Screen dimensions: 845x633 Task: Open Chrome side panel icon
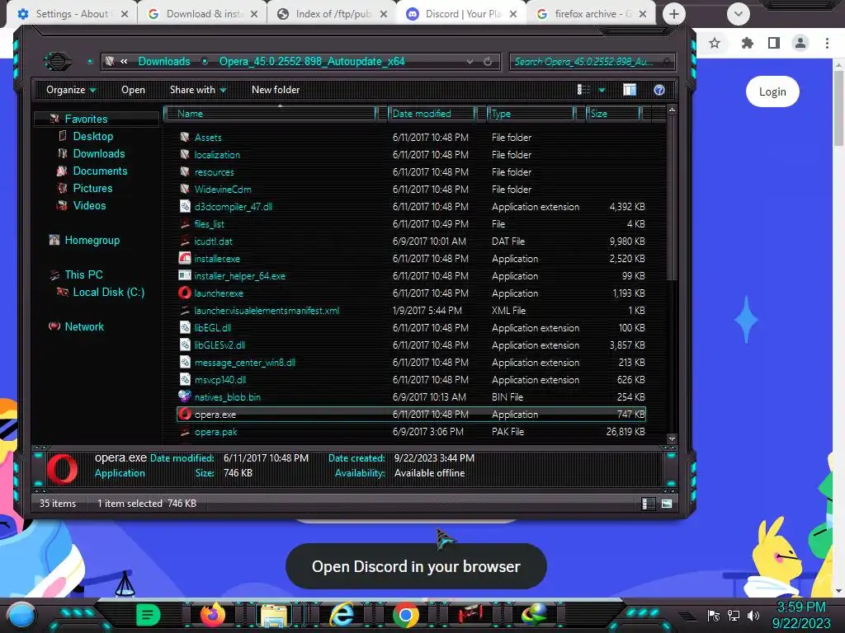click(x=774, y=43)
